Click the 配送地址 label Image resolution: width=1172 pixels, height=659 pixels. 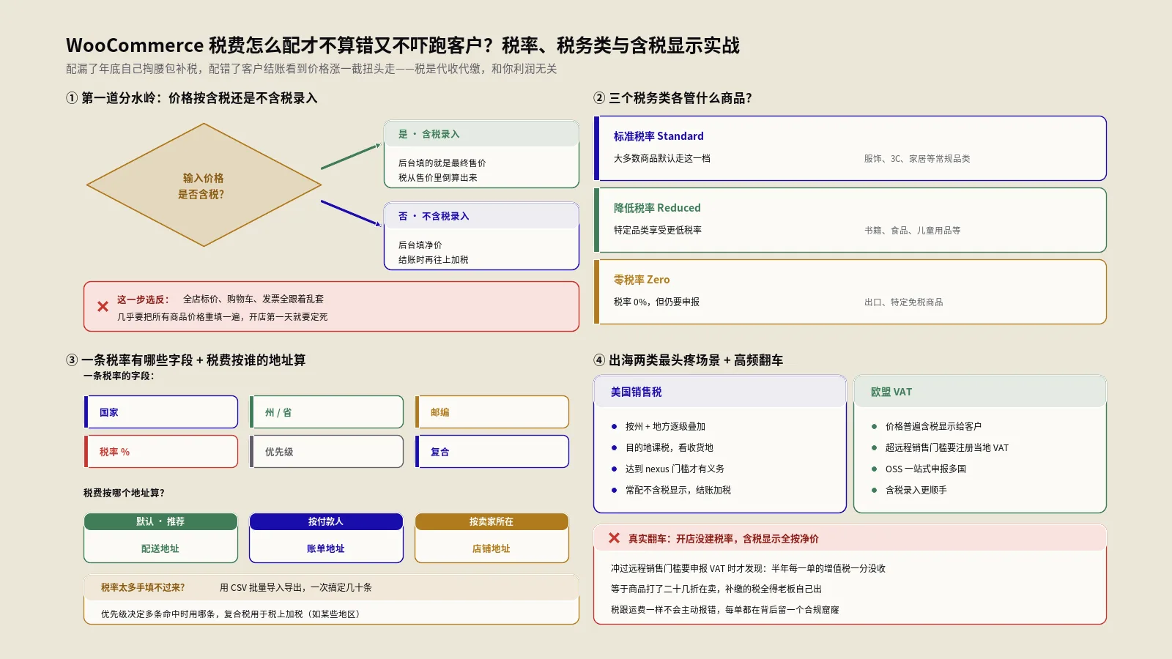pos(160,548)
